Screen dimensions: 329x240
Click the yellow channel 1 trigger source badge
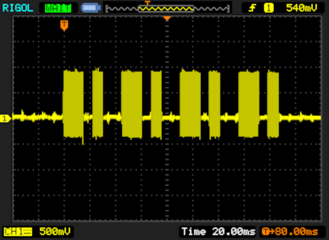(268, 8)
